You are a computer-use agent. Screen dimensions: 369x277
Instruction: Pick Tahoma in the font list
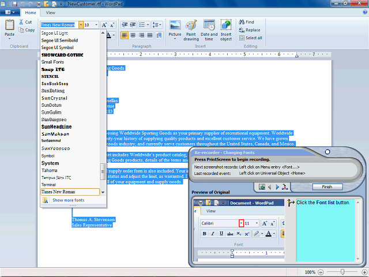pyautogui.click(x=70, y=170)
